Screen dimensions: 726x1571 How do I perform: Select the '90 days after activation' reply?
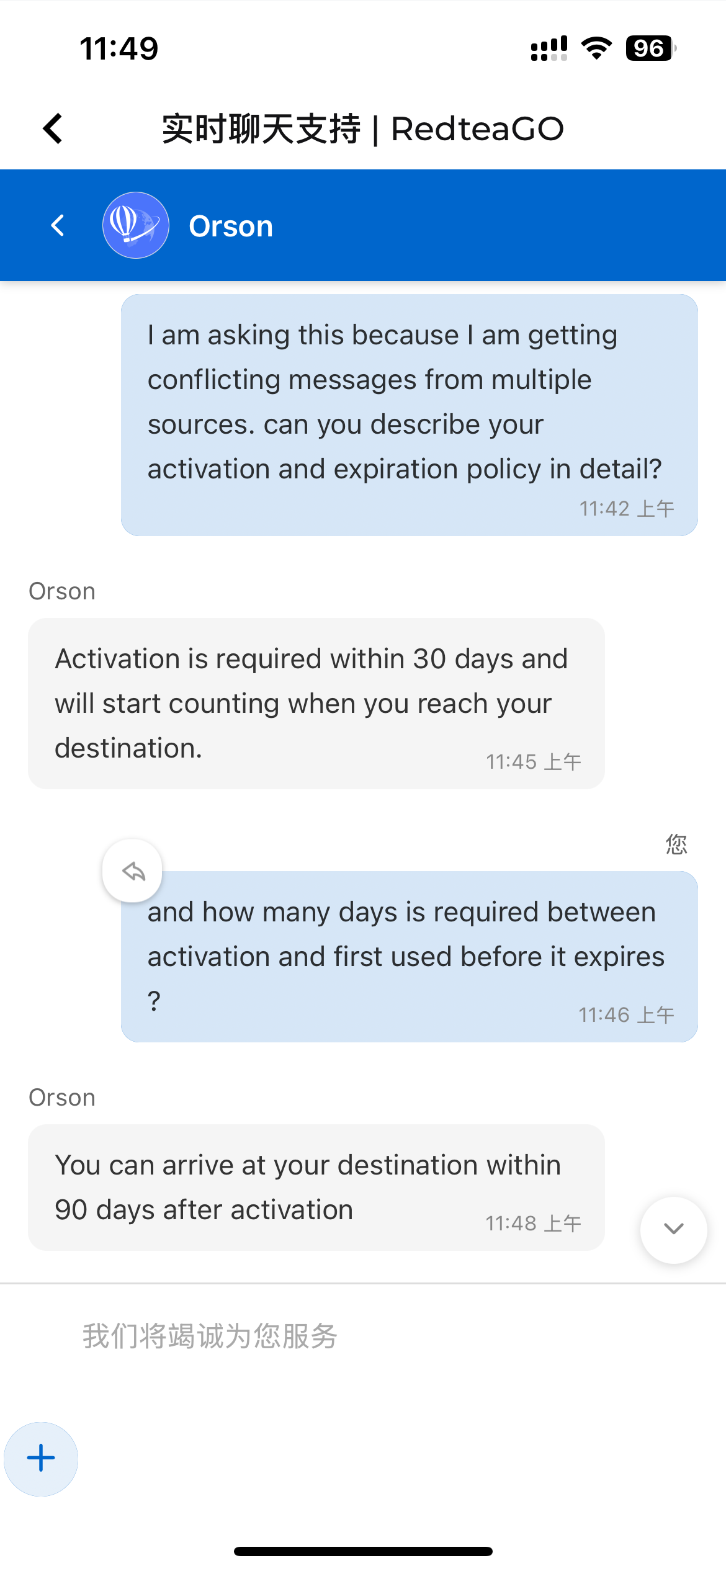click(316, 1187)
